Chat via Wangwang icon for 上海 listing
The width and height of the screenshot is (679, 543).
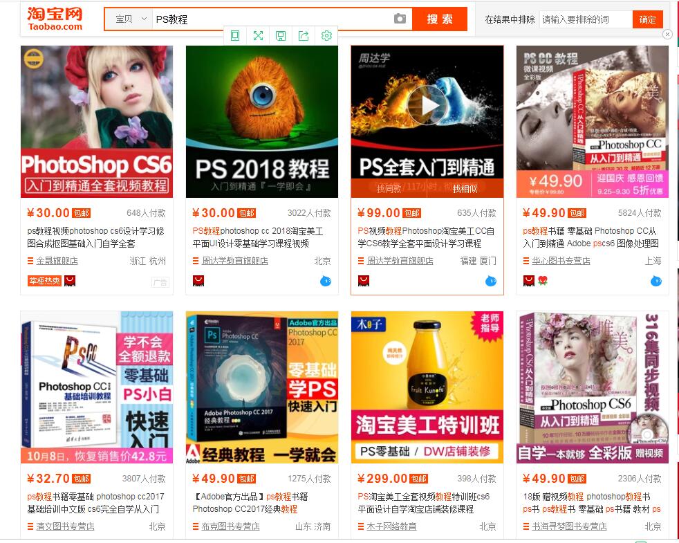click(656, 282)
